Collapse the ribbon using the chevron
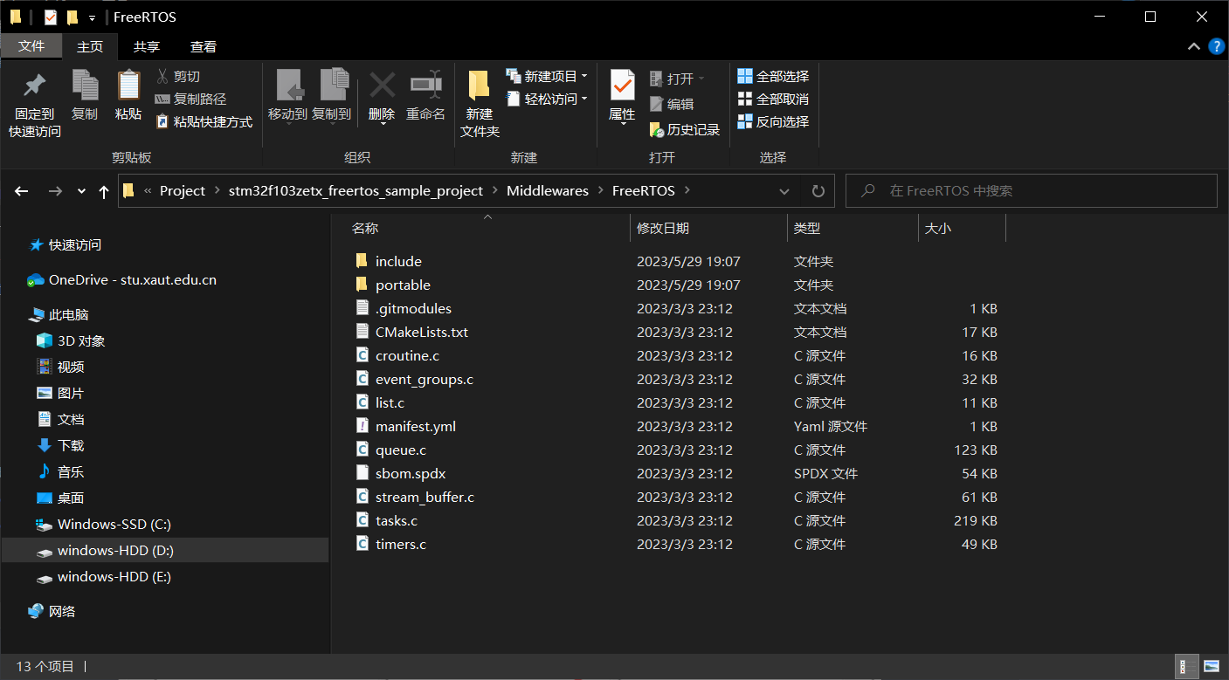This screenshot has height=680, width=1229. (1194, 47)
